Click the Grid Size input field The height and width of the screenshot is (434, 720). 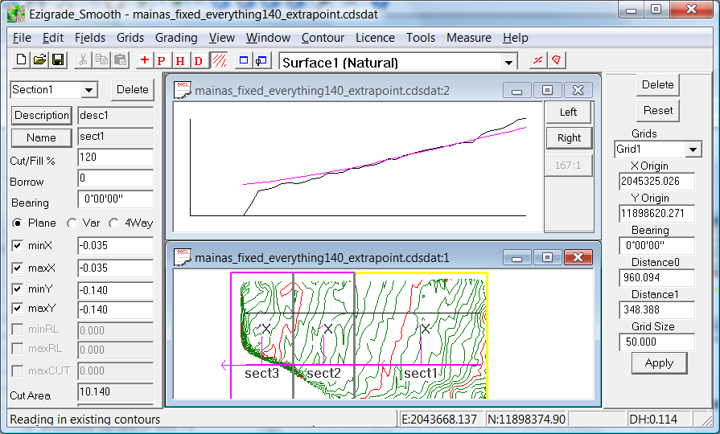[x=656, y=342]
